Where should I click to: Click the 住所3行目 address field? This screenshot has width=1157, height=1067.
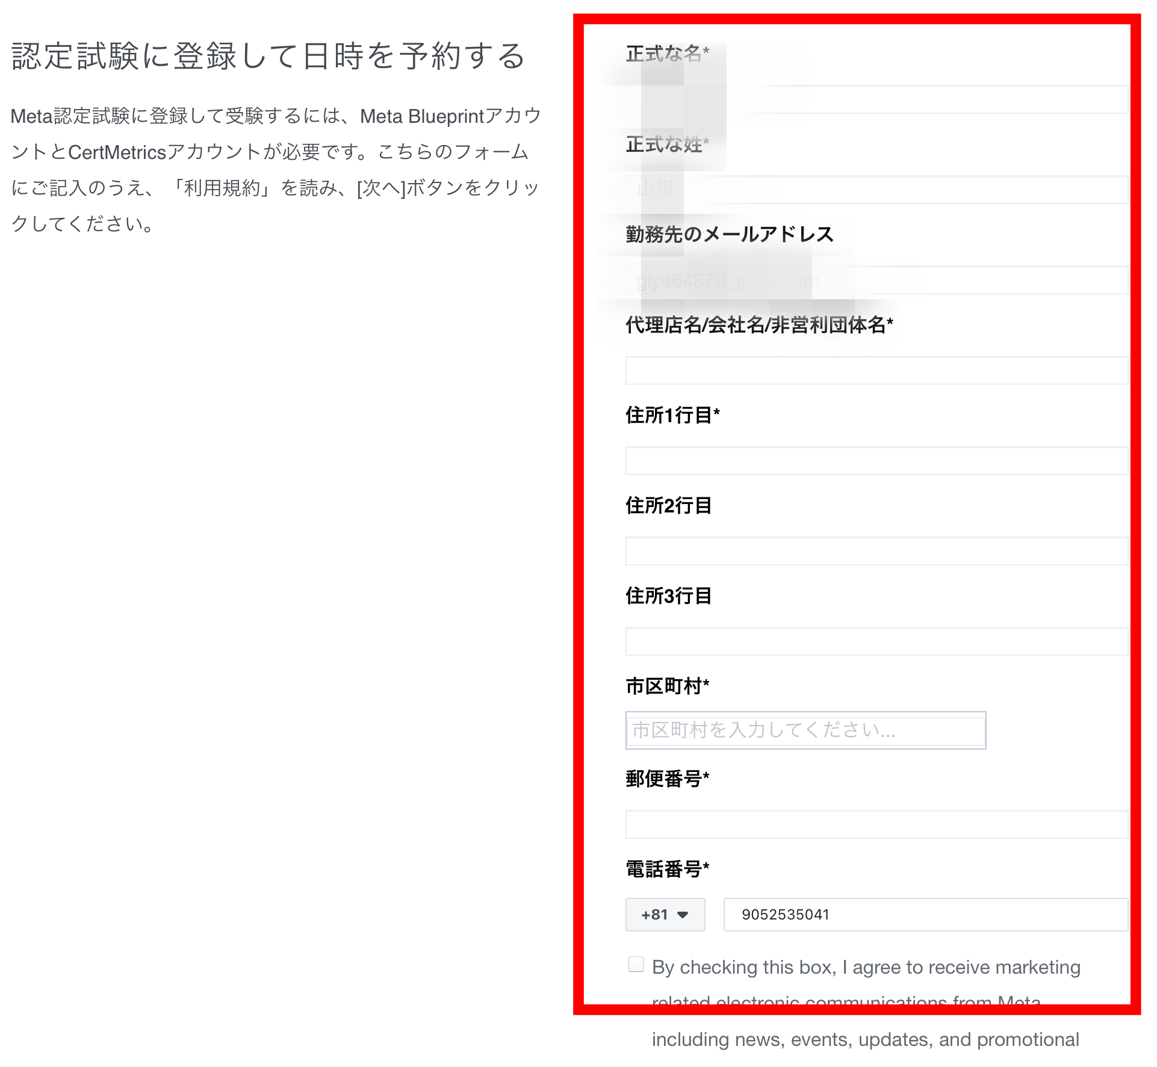pos(877,641)
